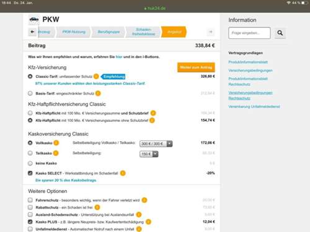This screenshot has width=310, height=232.
Task: Open the Rabattschutz info button
Action: pos(97,207)
